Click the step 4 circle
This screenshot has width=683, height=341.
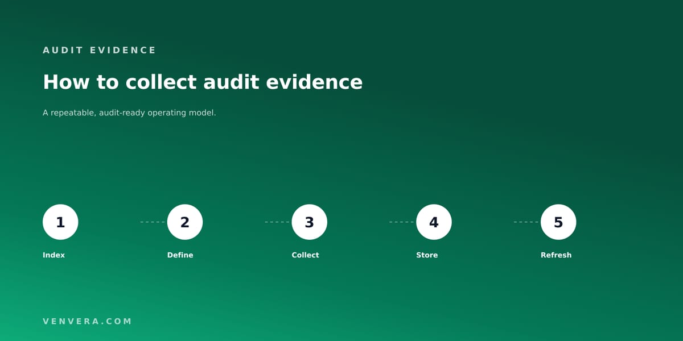point(434,222)
